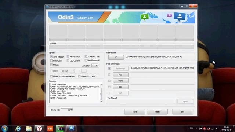Click the Binary Size value field
The image size is (235, 132).
tap(67, 110)
